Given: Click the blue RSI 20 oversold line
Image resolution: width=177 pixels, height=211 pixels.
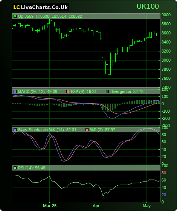Looking at the screenshot, I should [86, 195].
